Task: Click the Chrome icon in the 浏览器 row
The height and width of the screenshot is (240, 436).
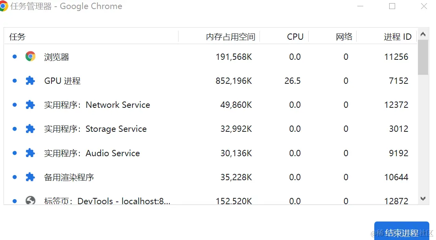Action: point(30,57)
